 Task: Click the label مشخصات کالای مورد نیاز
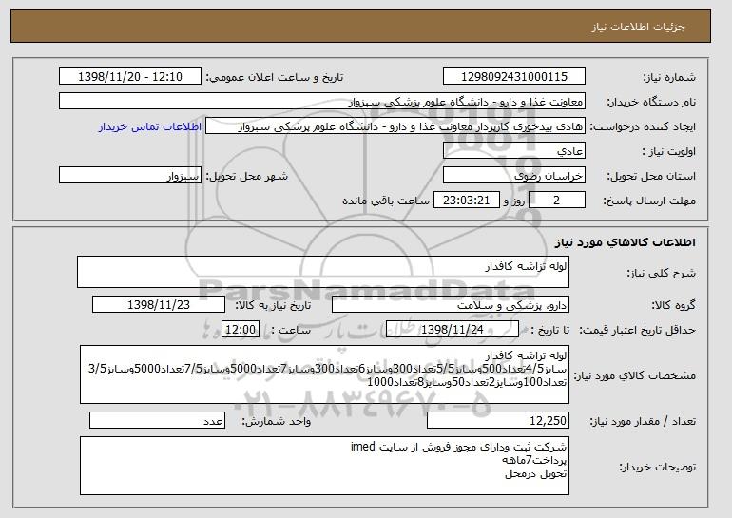coord(635,375)
